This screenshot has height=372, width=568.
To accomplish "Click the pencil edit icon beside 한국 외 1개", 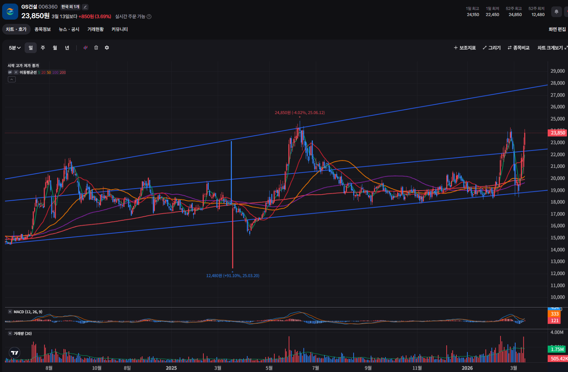I will (x=85, y=7).
